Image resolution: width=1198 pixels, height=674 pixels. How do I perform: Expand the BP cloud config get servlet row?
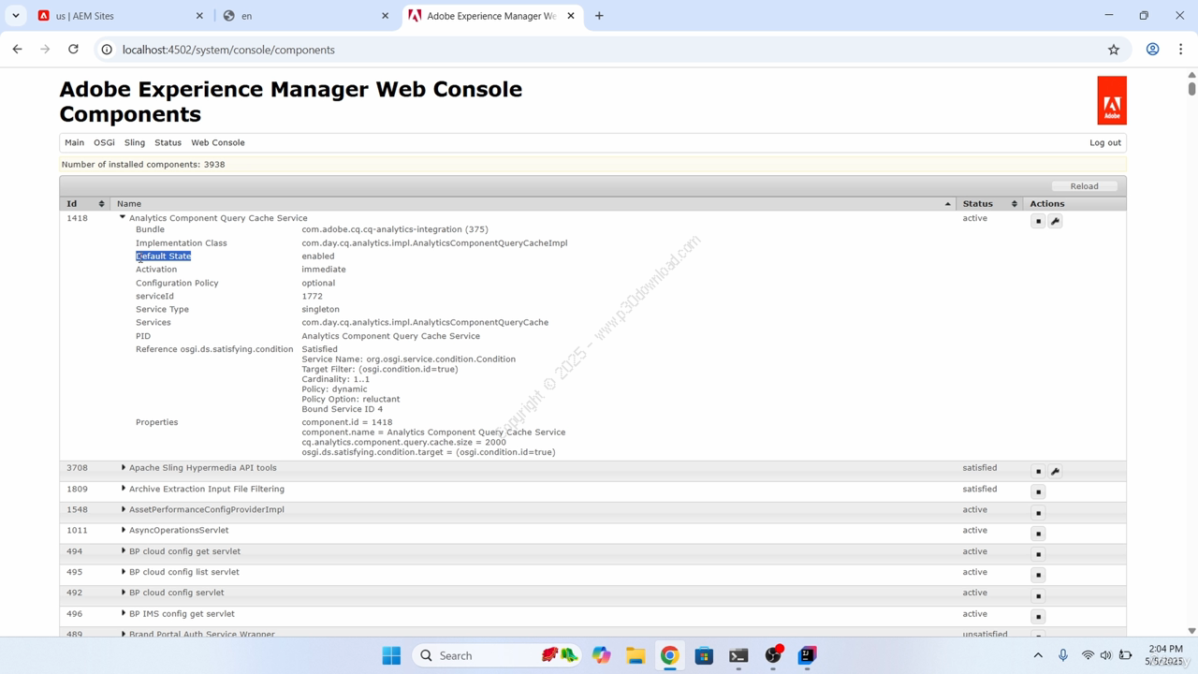click(123, 550)
